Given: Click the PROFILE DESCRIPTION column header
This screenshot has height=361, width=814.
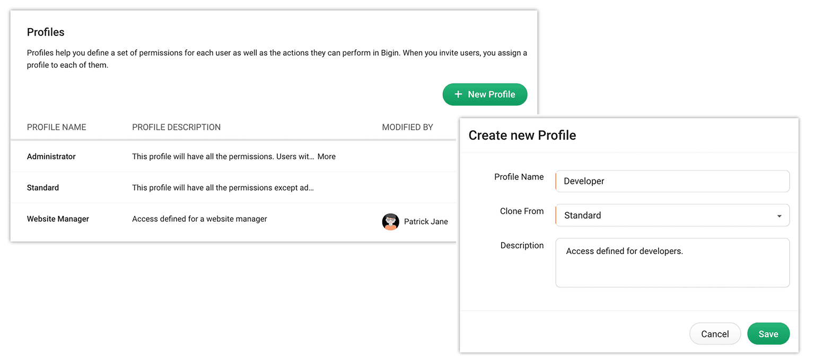Looking at the screenshot, I should 176,127.
